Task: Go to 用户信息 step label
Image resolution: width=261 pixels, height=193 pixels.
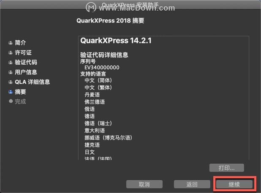Action: 26,72
